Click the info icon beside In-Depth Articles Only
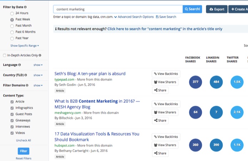The width and height of the screenshot is (248, 161). tap(40, 55)
